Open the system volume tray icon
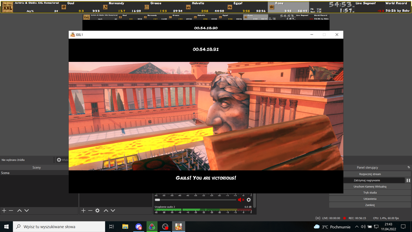 [363, 227]
